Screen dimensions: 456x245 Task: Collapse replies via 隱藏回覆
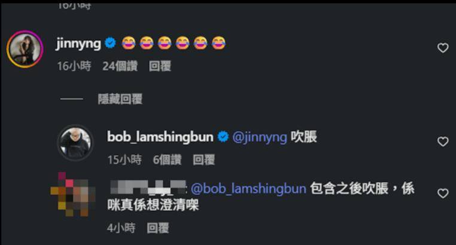tap(120, 99)
